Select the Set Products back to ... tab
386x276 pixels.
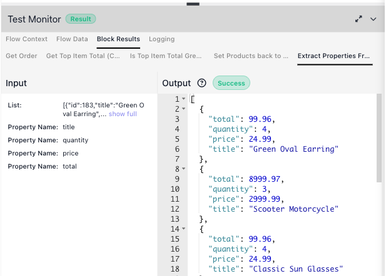click(x=251, y=56)
